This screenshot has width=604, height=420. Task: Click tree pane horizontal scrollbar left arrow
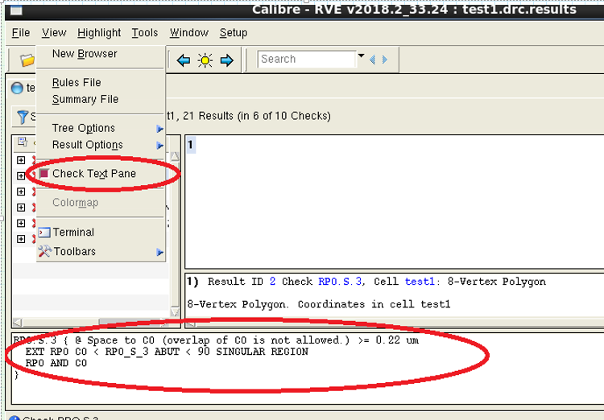(18, 323)
